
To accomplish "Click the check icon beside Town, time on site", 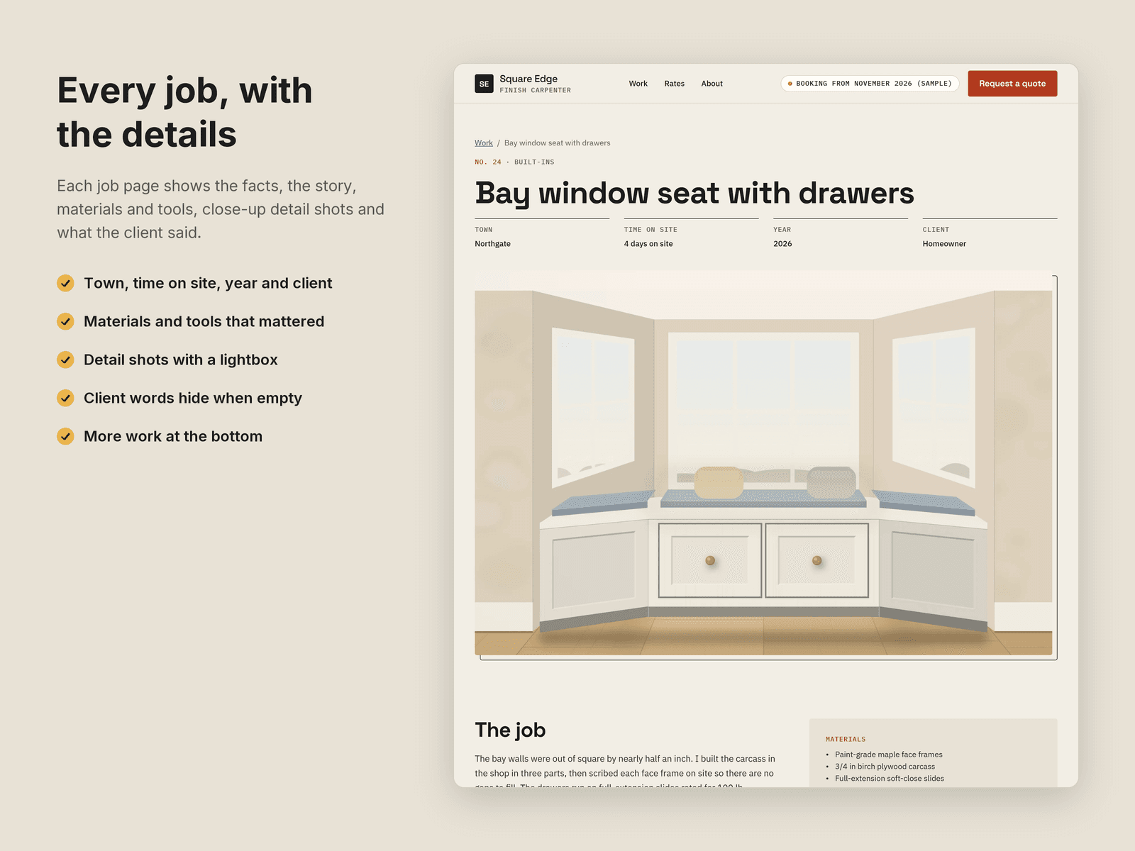I will coord(65,283).
